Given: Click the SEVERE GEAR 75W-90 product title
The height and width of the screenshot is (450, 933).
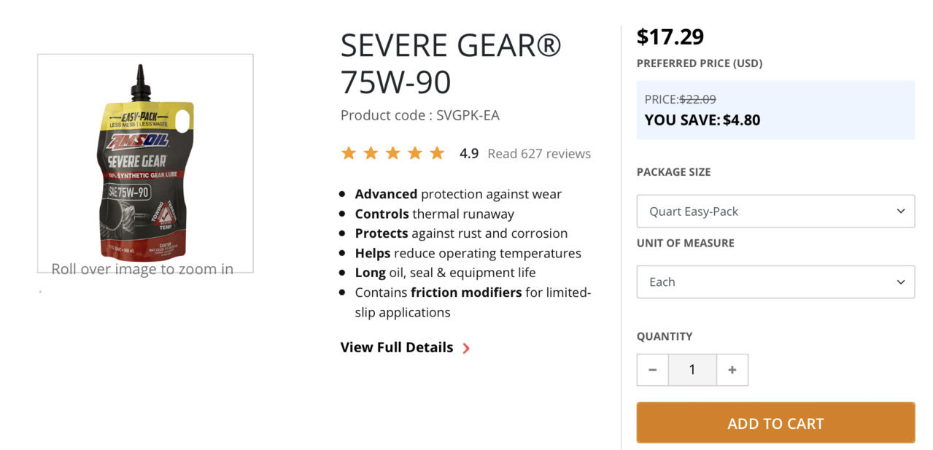Looking at the screenshot, I should (451, 64).
